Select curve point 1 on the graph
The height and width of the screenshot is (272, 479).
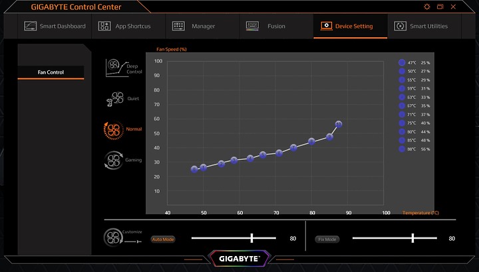204,168
